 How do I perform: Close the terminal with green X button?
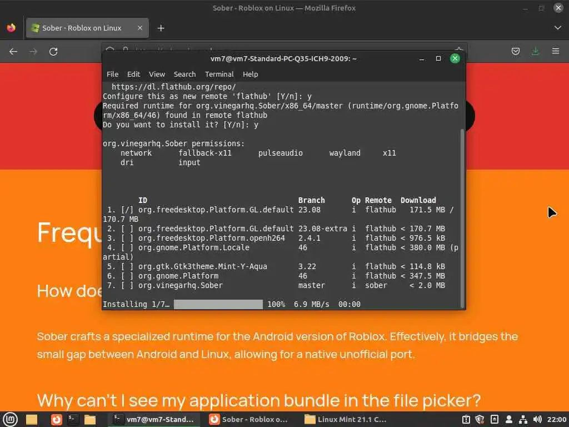coord(455,58)
